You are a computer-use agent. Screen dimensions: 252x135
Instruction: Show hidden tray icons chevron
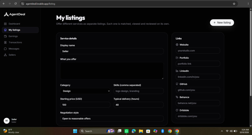222,131
